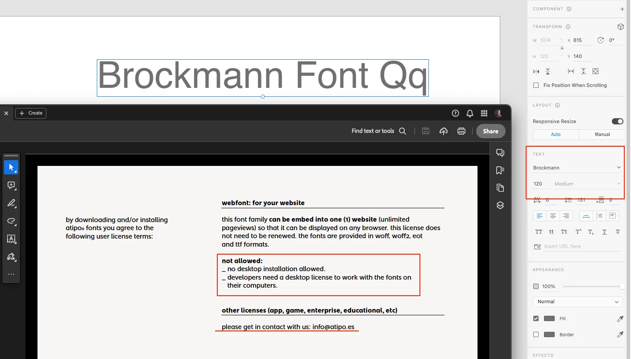631x359 pixels.
Task: Open the Acrobat help question mark icon
Action: click(455, 113)
